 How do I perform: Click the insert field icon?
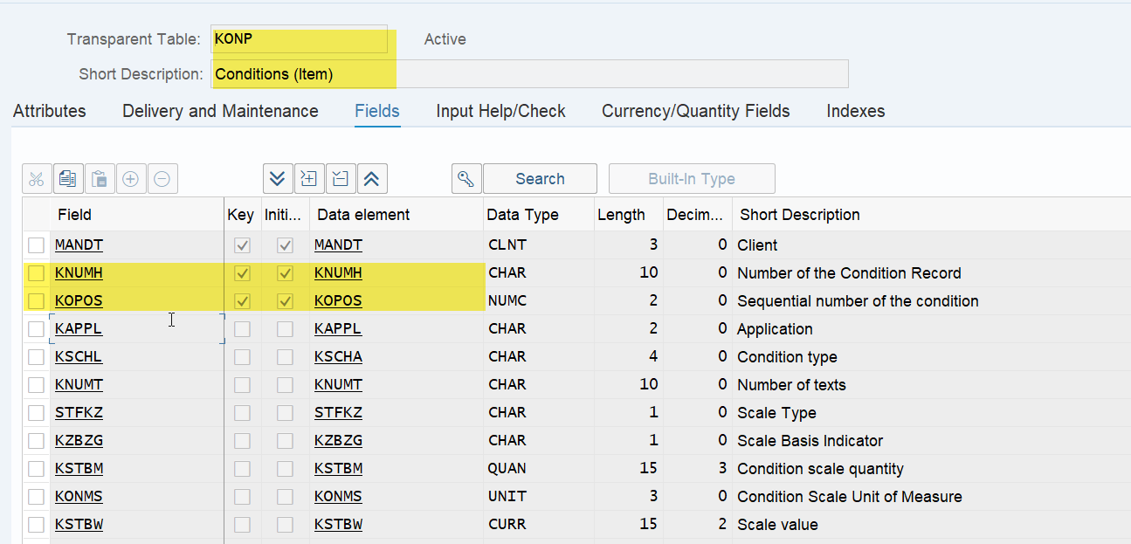pyautogui.click(x=309, y=178)
